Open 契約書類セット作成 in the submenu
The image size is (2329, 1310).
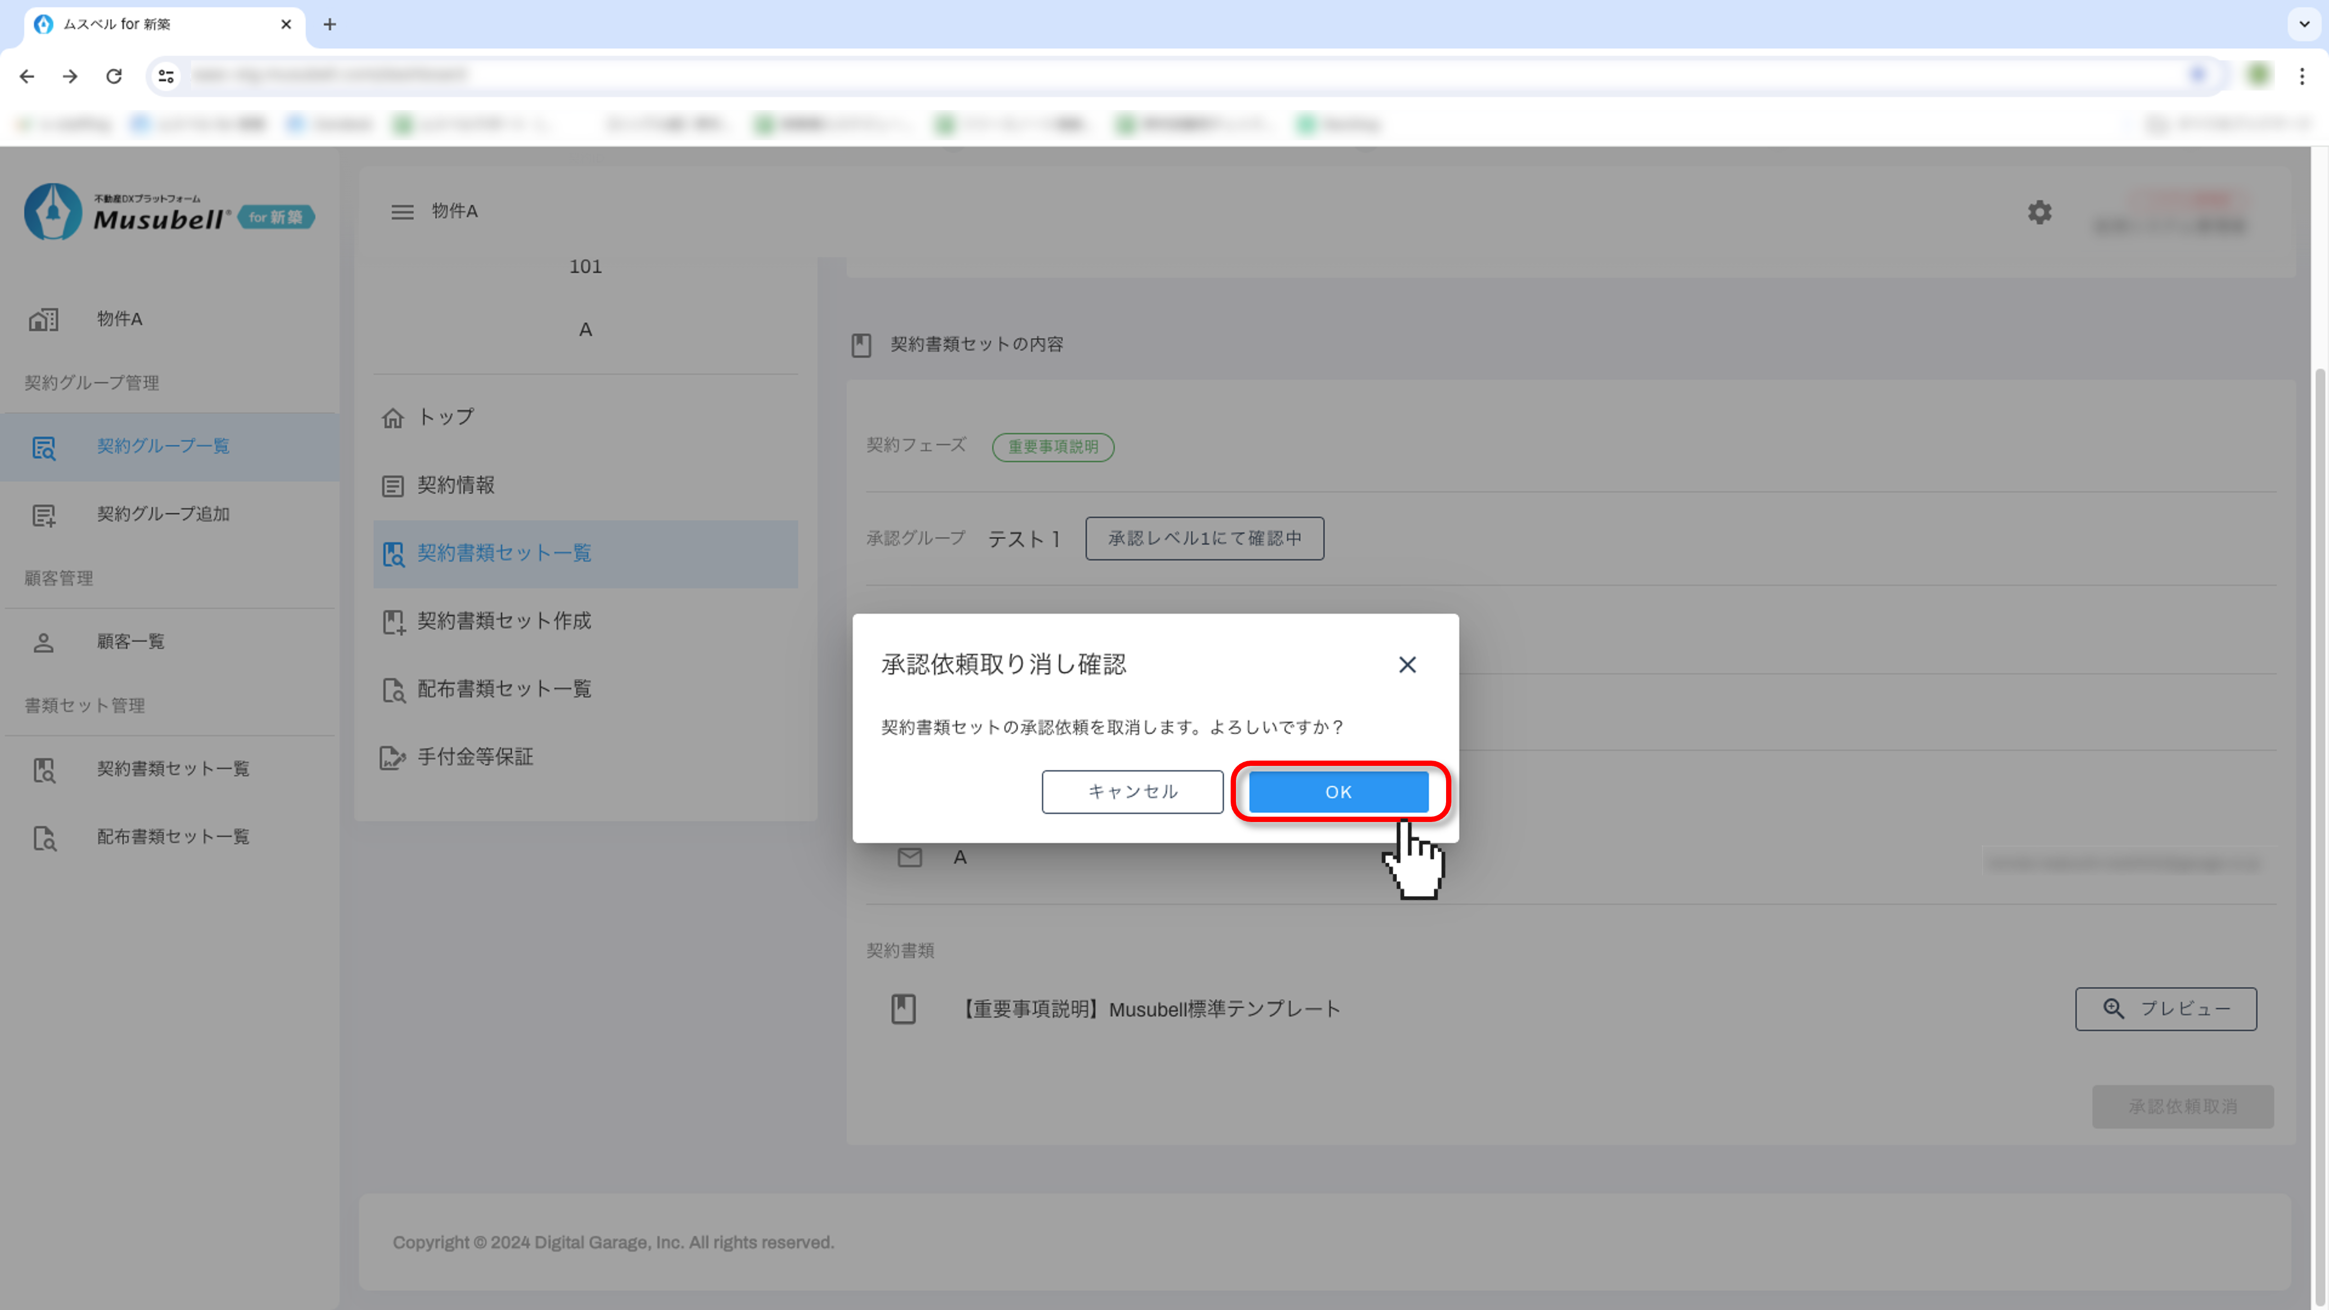[x=503, y=621]
